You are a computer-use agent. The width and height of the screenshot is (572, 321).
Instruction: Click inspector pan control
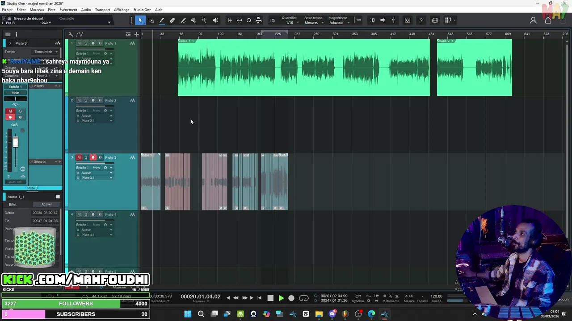[15, 99]
